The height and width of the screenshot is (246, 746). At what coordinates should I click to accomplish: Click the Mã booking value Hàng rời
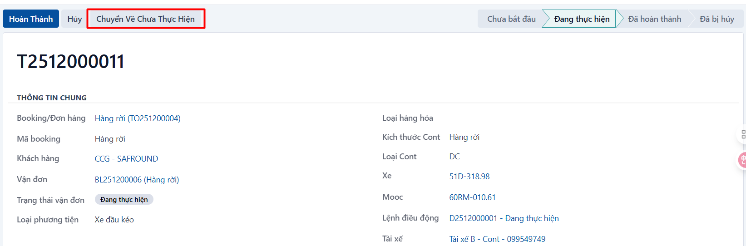click(x=110, y=139)
